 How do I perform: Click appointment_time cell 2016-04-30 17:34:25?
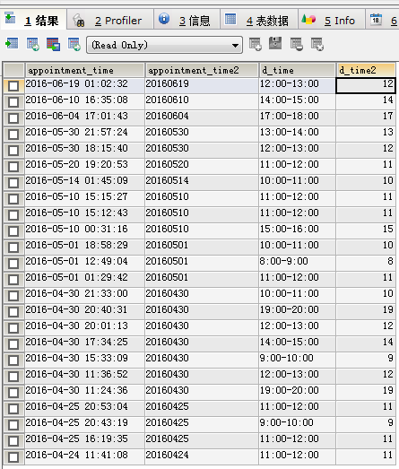click(x=84, y=344)
